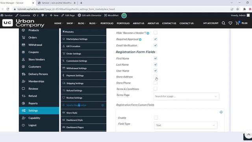Expand the HOME navigation menu
252x142 pixels.
pos(59,23)
